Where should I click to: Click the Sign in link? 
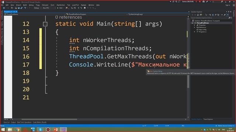tap(228, 5)
